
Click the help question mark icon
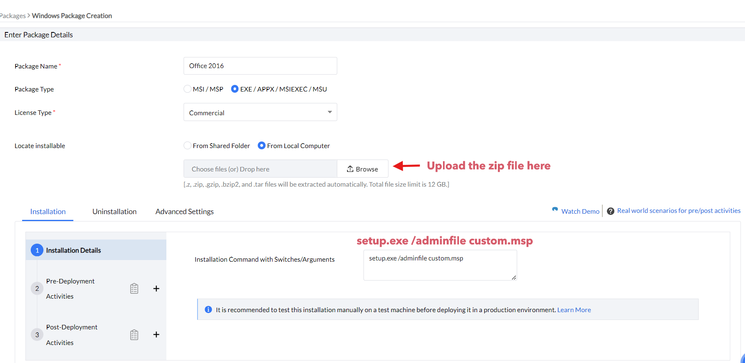(611, 211)
